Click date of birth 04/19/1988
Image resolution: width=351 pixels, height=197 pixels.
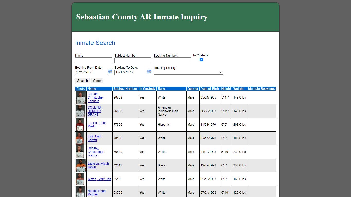(x=208, y=152)
